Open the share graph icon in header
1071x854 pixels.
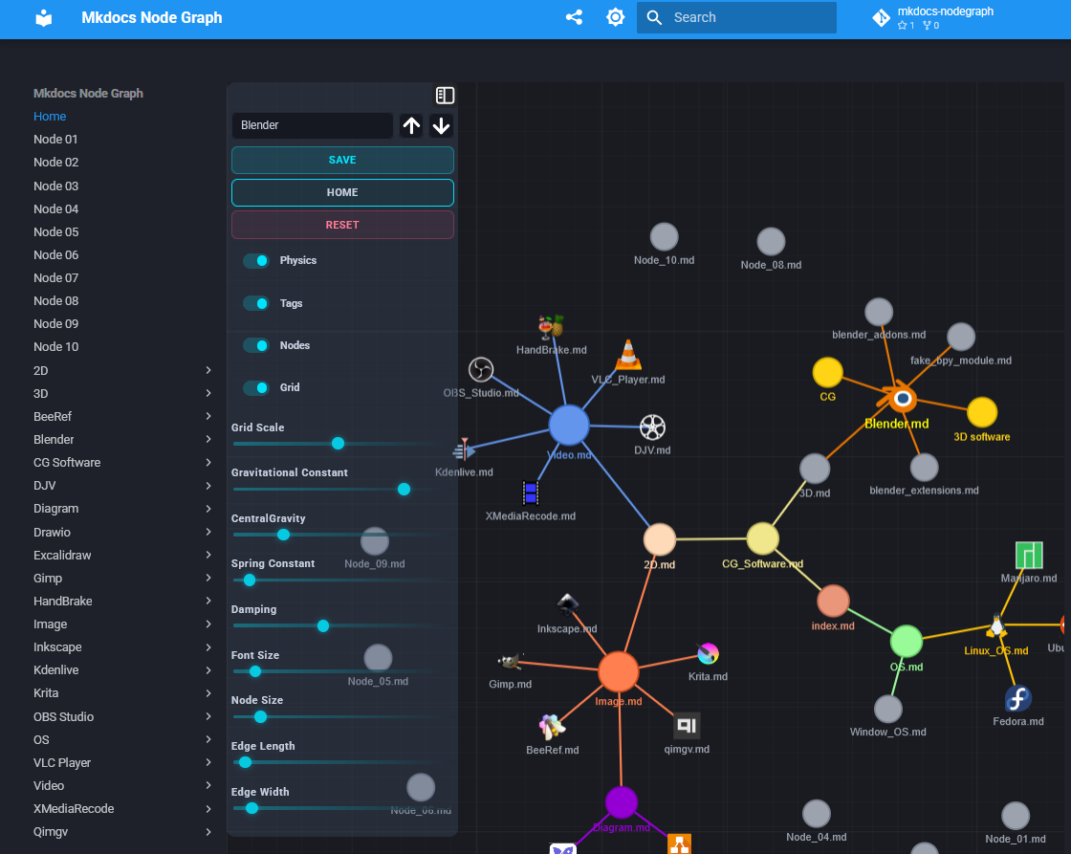coord(575,17)
